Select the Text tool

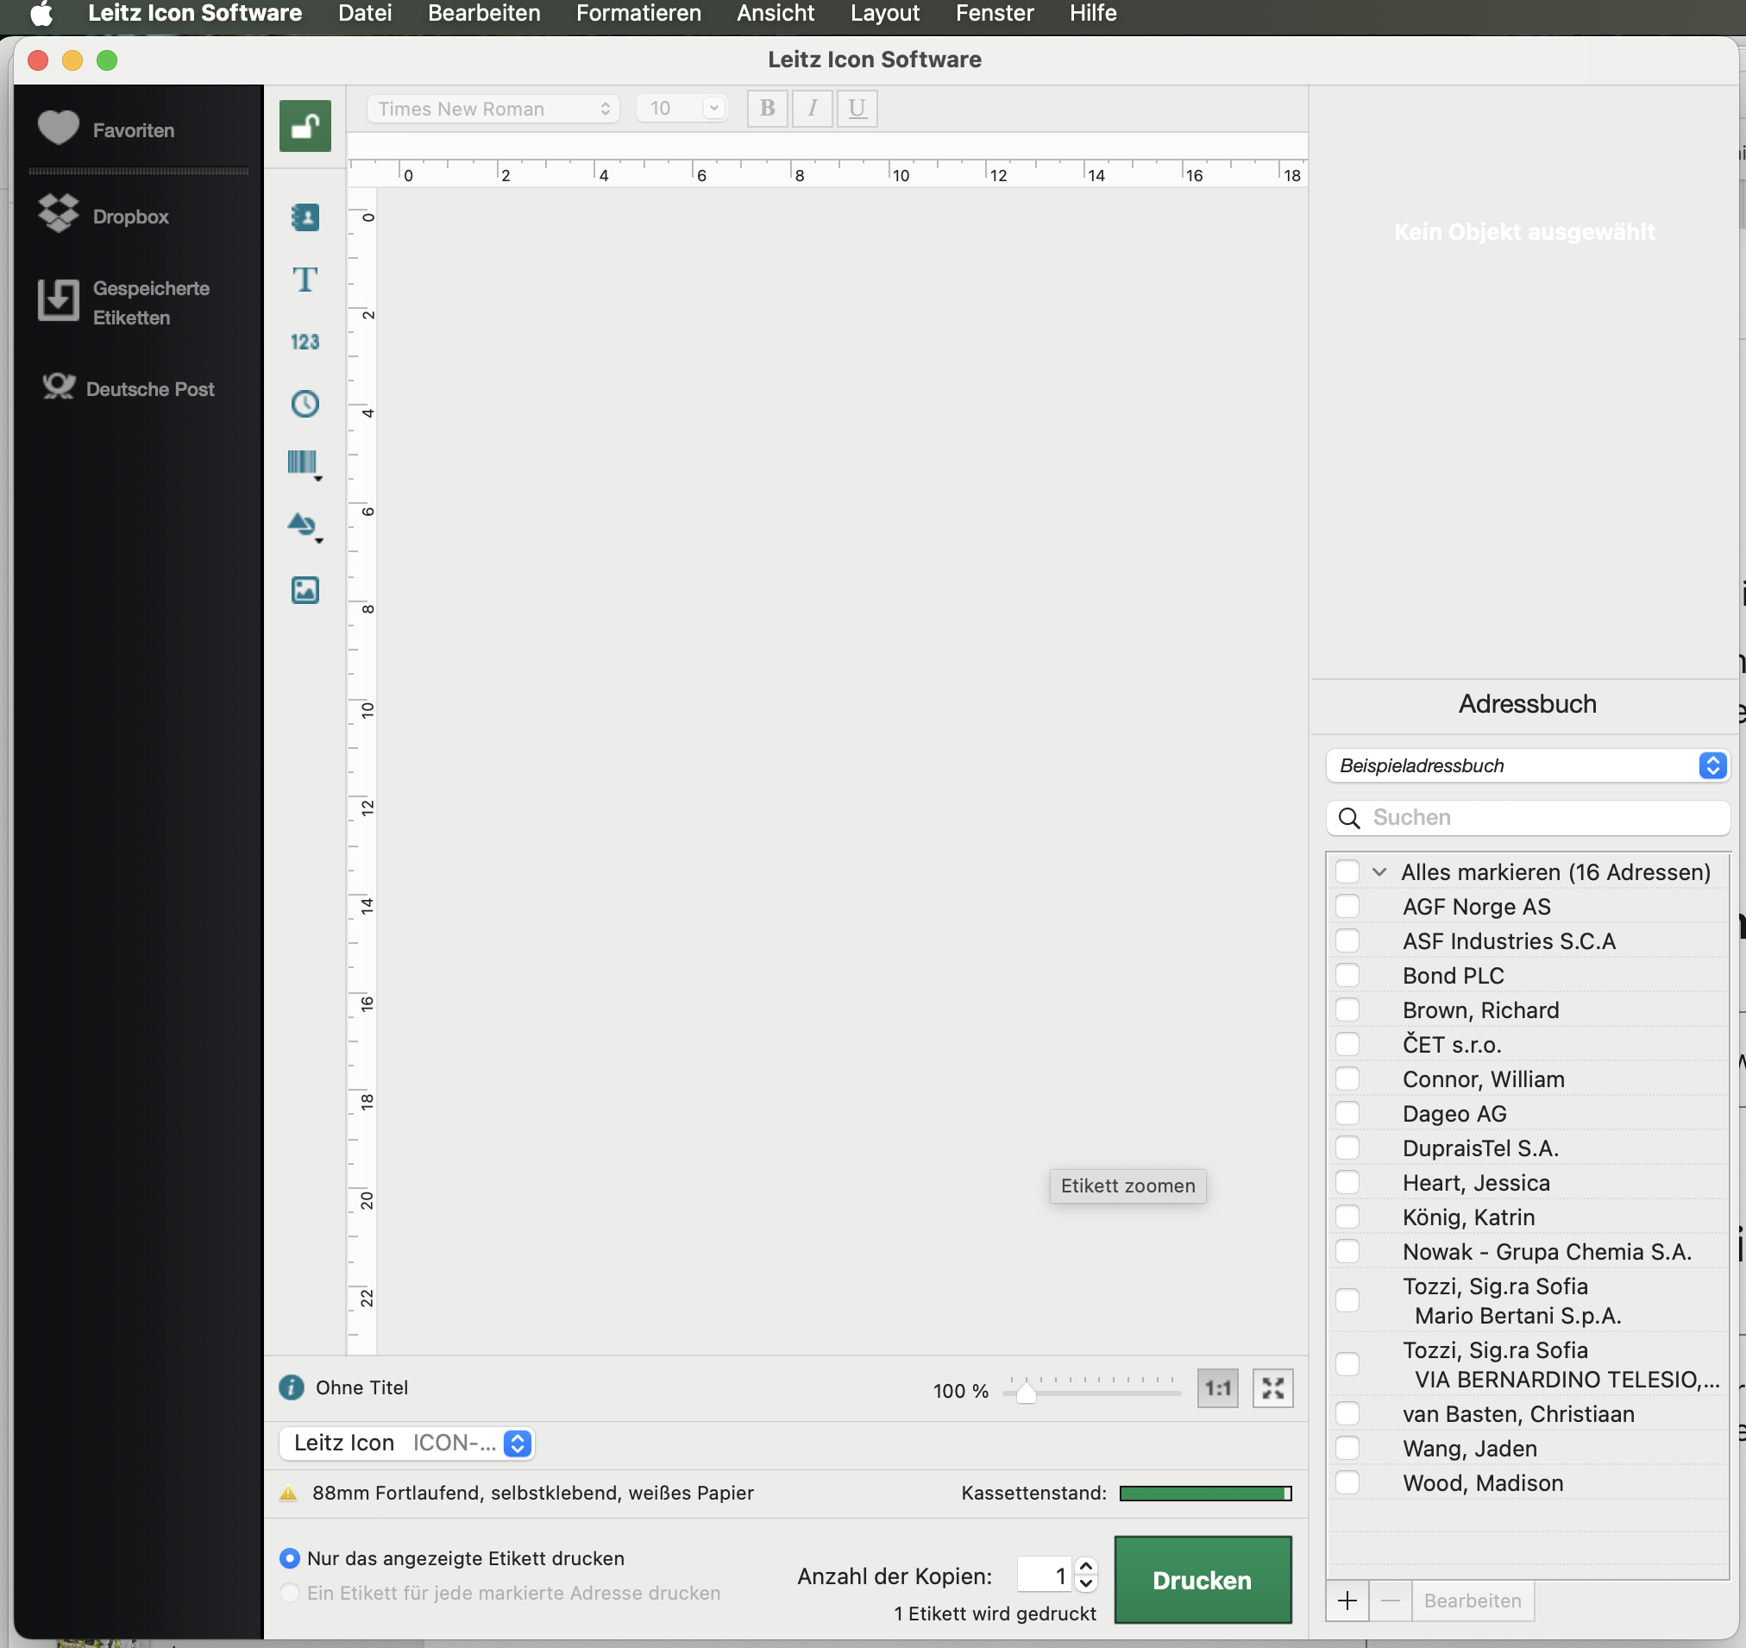coord(305,280)
